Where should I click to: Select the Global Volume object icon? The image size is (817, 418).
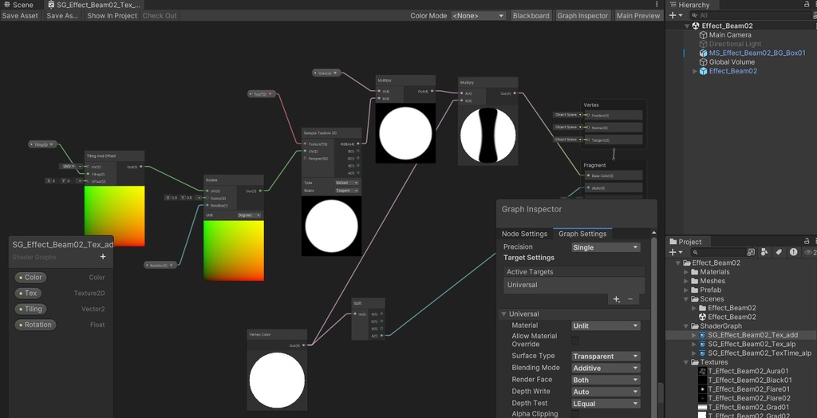click(x=704, y=62)
